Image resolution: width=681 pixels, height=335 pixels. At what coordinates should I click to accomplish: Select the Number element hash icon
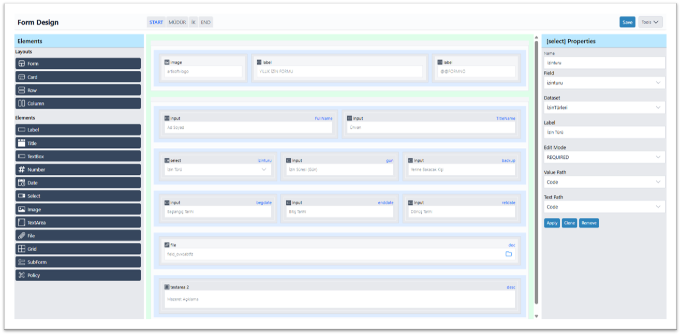pyautogui.click(x=22, y=170)
